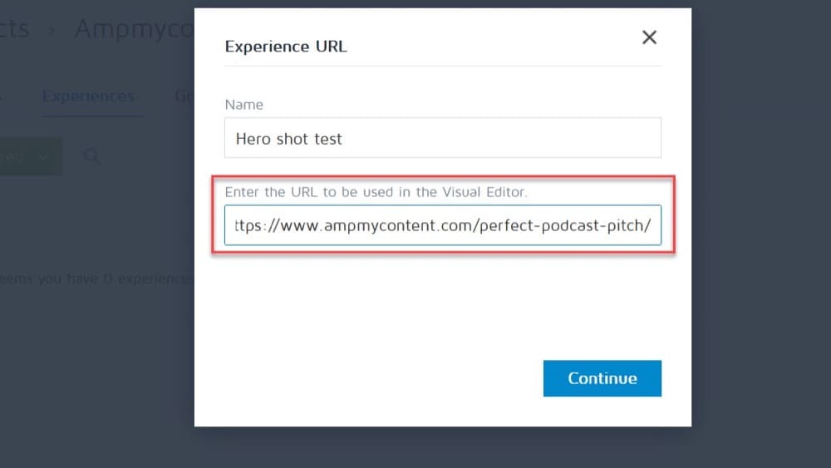Click the dark backdrop right of the dialog
The image size is (831, 468).
[761, 234]
